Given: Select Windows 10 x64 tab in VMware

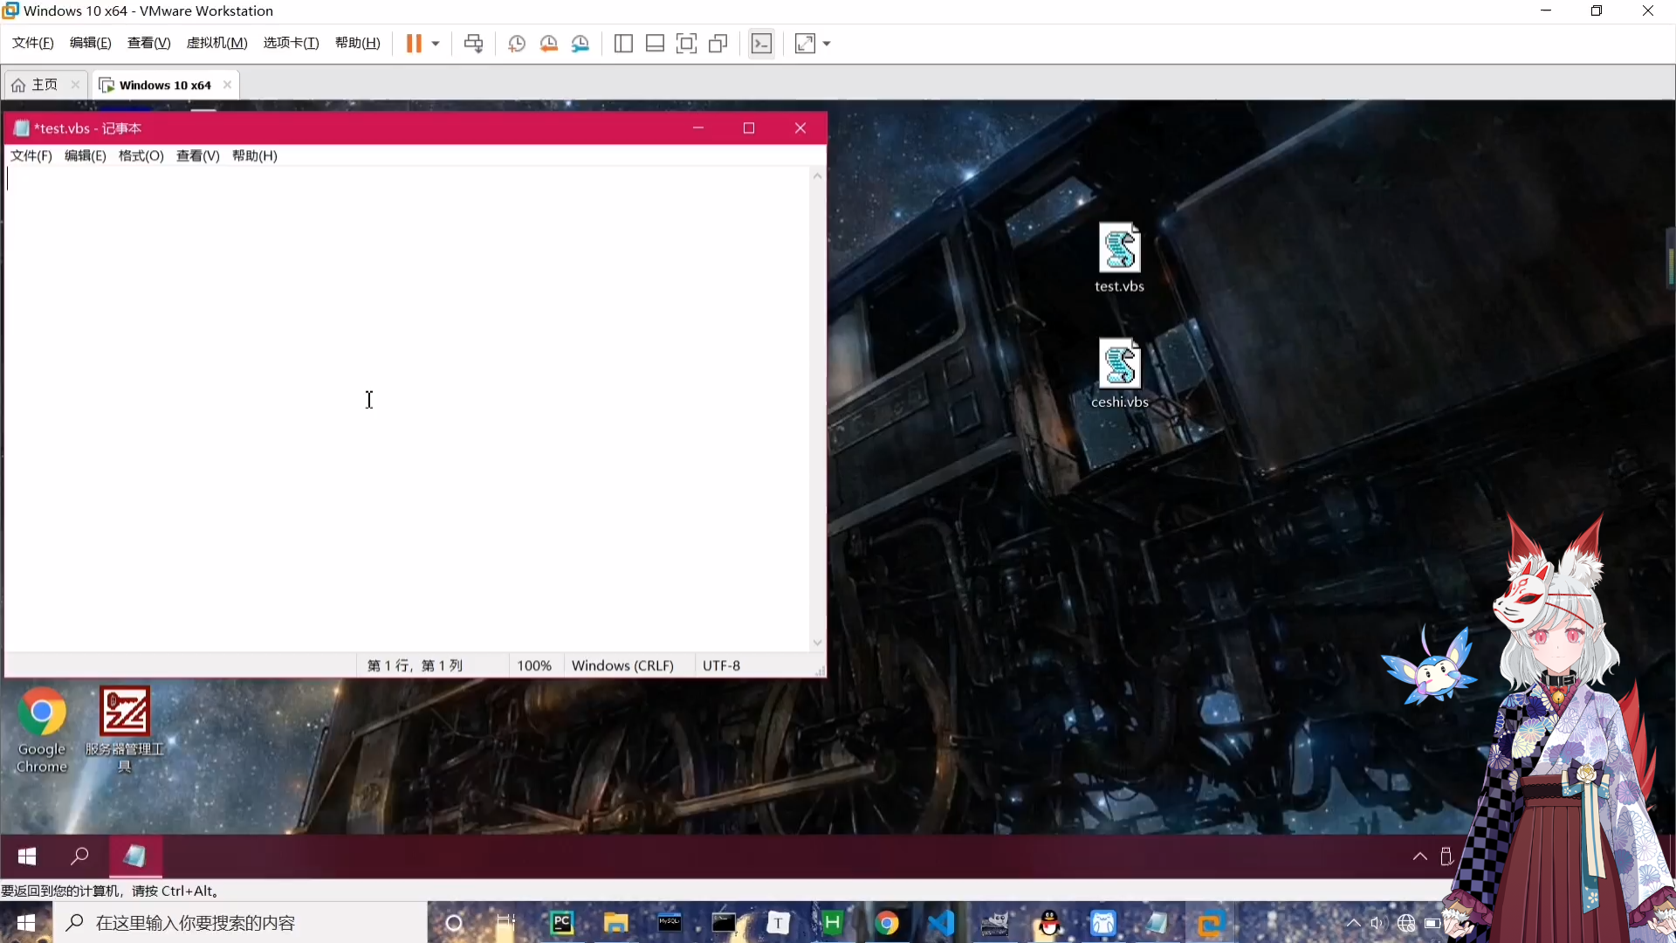Looking at the screenshot, I should point(165,84).
